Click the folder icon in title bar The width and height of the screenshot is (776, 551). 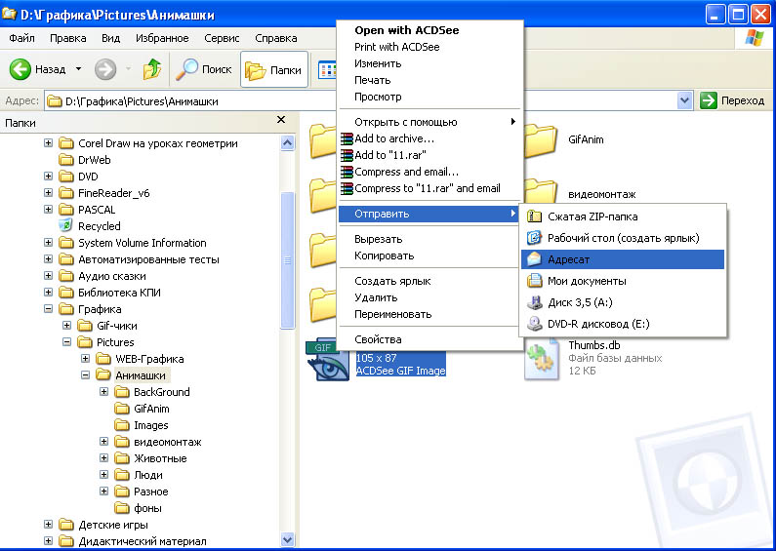point(9,14)
